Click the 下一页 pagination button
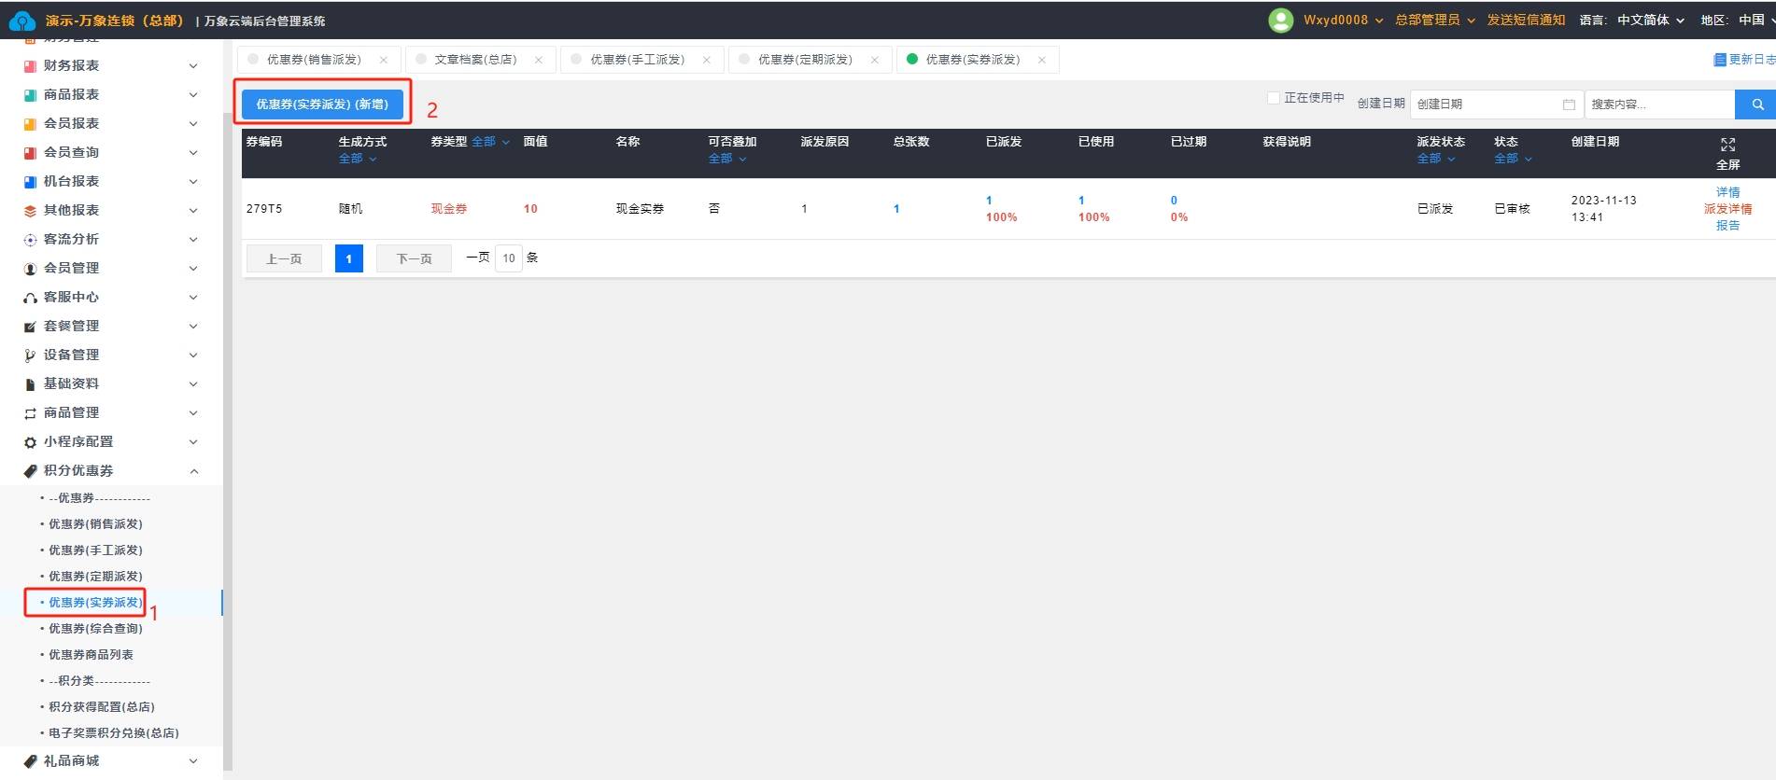The image size is (1776, 780). 414,258
